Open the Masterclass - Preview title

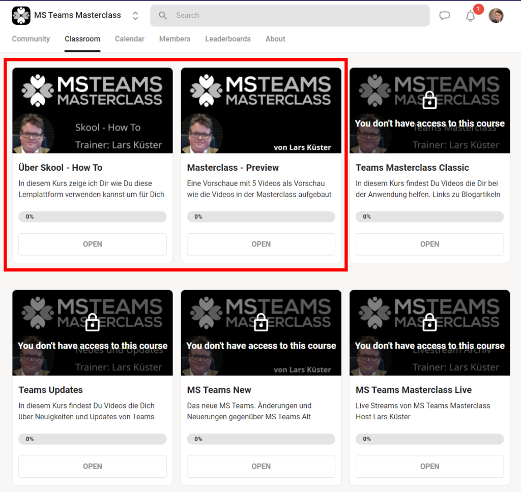pos(233,168)
